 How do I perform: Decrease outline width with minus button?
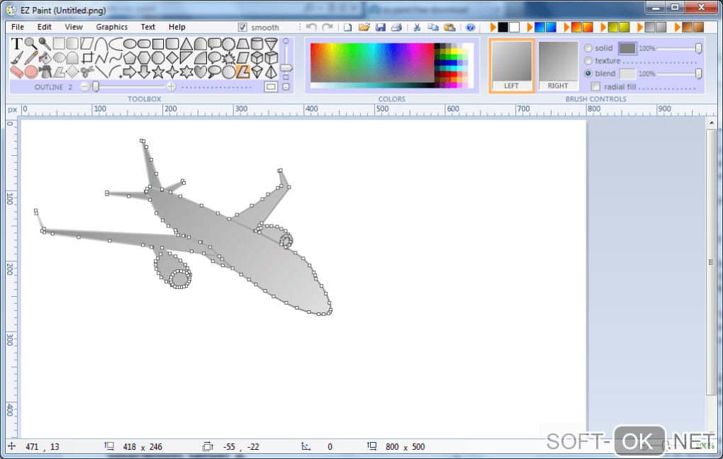tap(85, 86)
